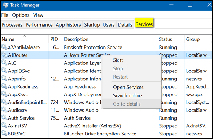This screenshot has width=213, height=139.
Task: Click the wsappx group cell
Action: [194, 94]
